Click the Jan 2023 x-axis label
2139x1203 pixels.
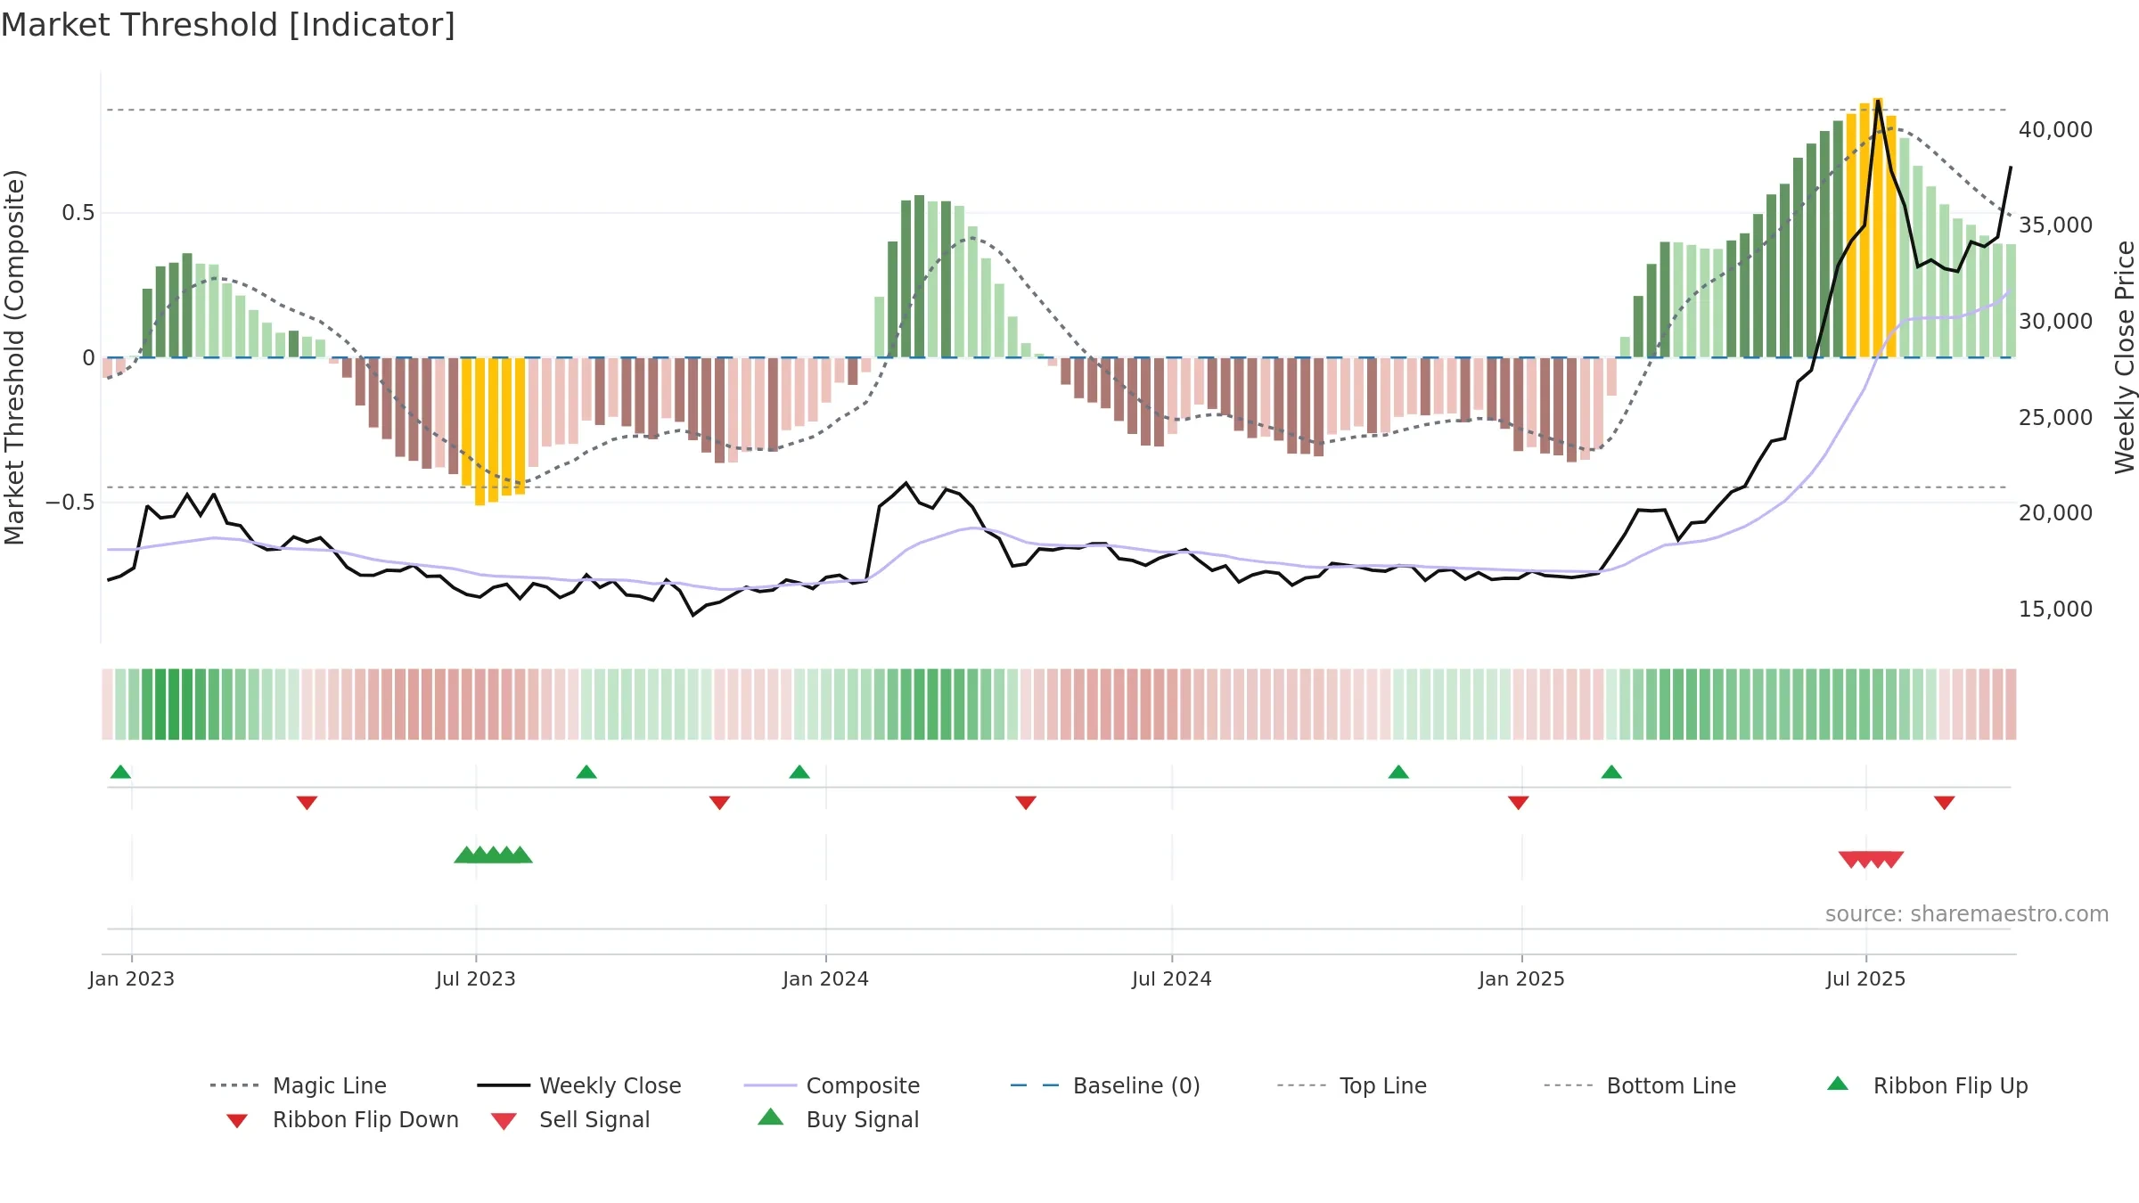[132, 979]
